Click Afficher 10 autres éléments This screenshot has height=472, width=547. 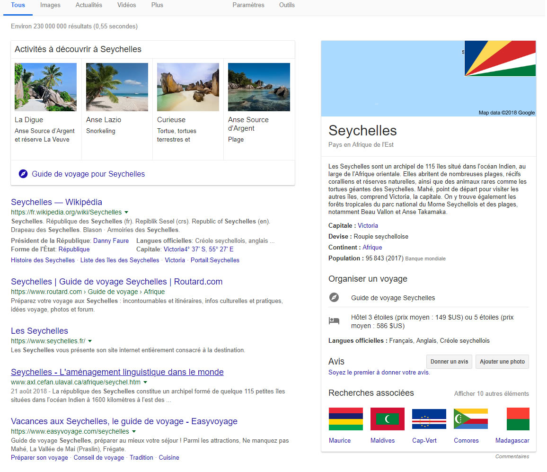pyautogui.click(x=492, y=394)
